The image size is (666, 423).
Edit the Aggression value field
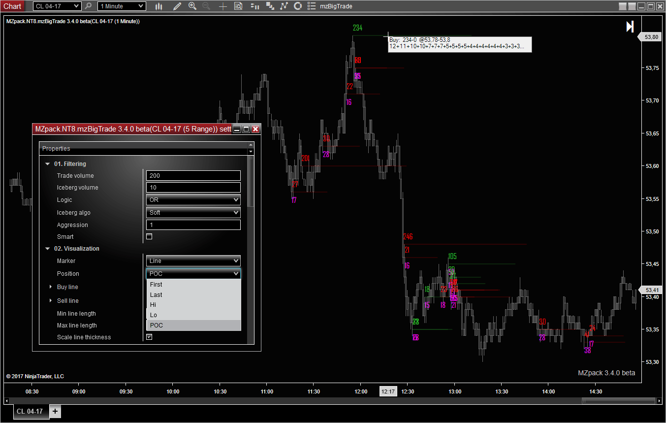coord(193,225)
